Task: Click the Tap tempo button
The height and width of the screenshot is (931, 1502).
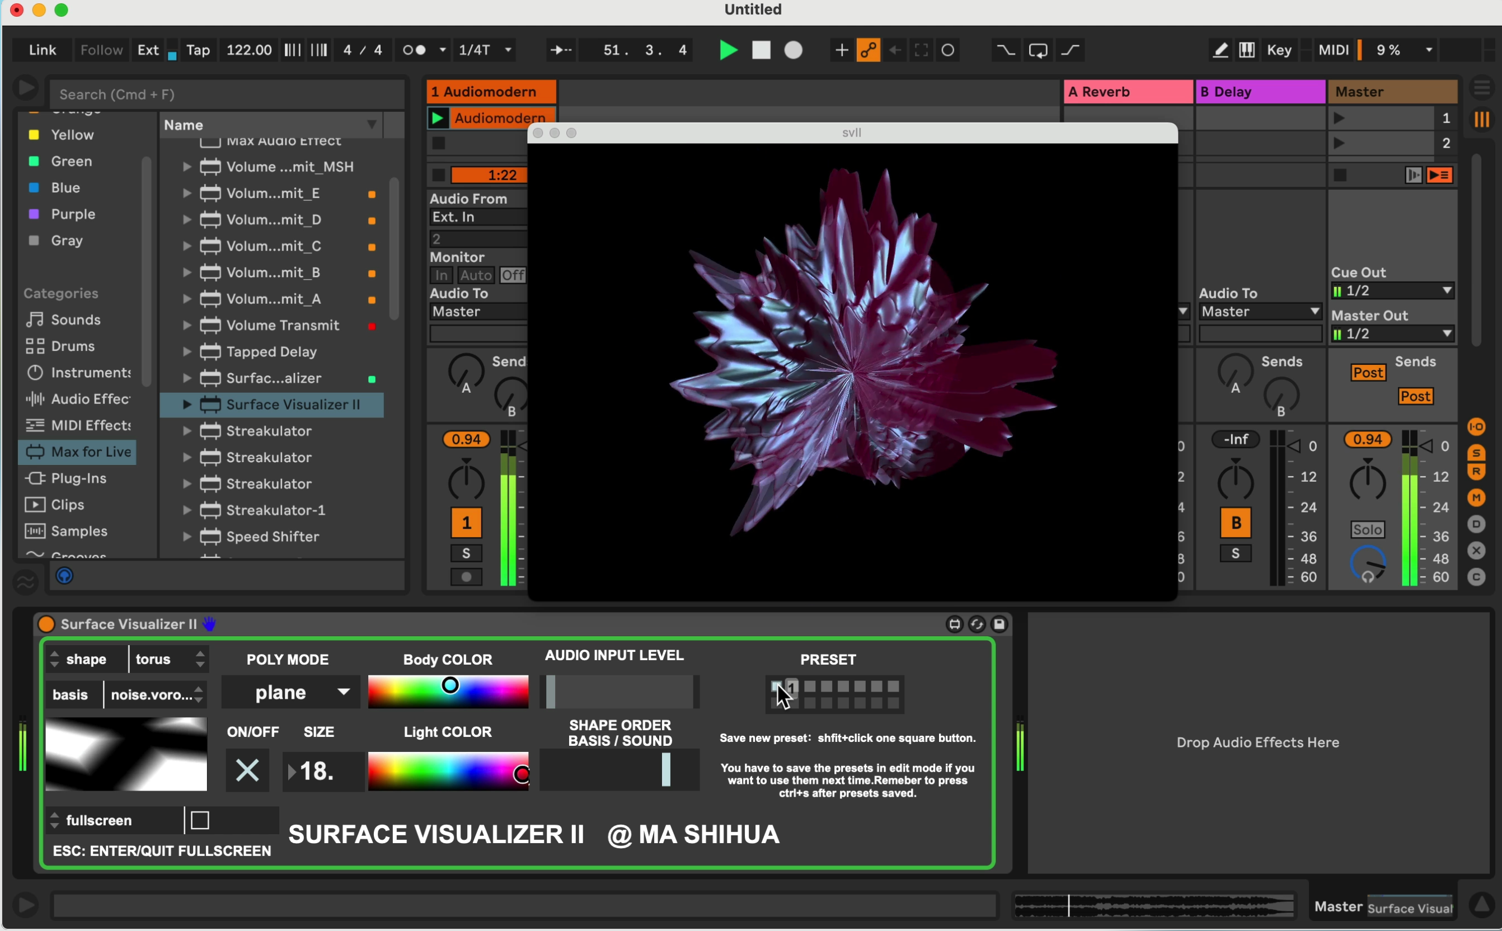Action: 198,50
